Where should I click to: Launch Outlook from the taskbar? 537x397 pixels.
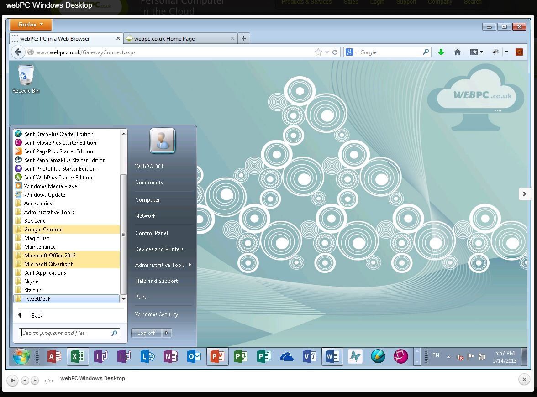coord(194,357)
